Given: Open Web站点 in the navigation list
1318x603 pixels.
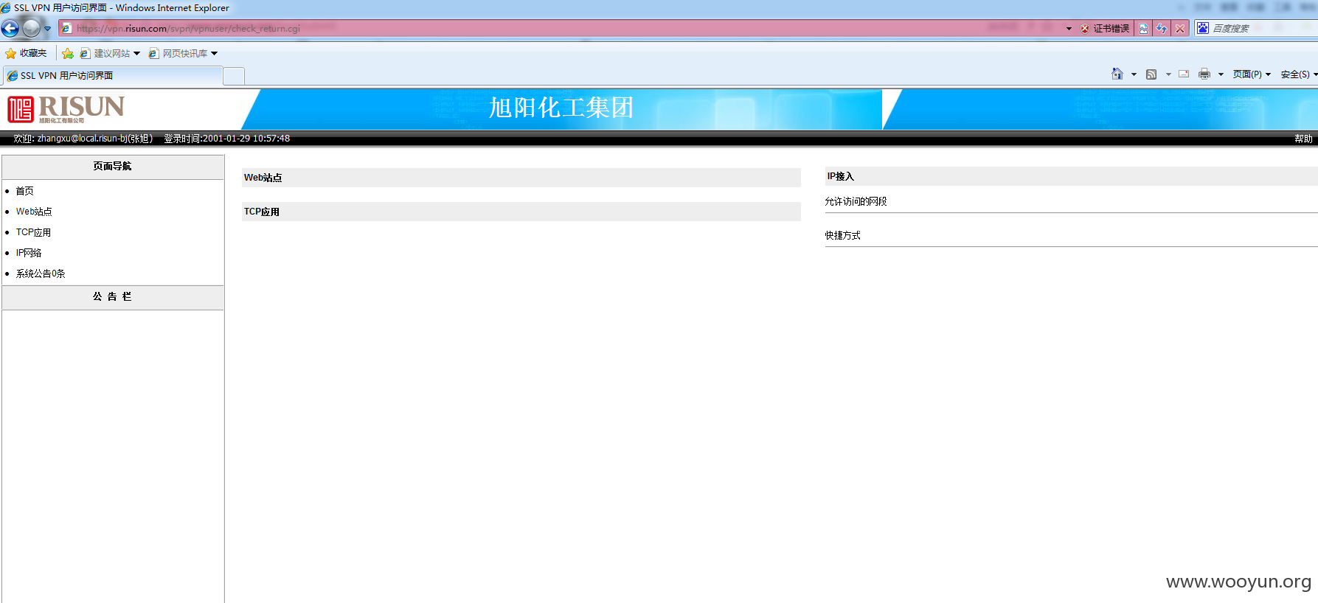Looking at the screenshot, I should [34, 212].
